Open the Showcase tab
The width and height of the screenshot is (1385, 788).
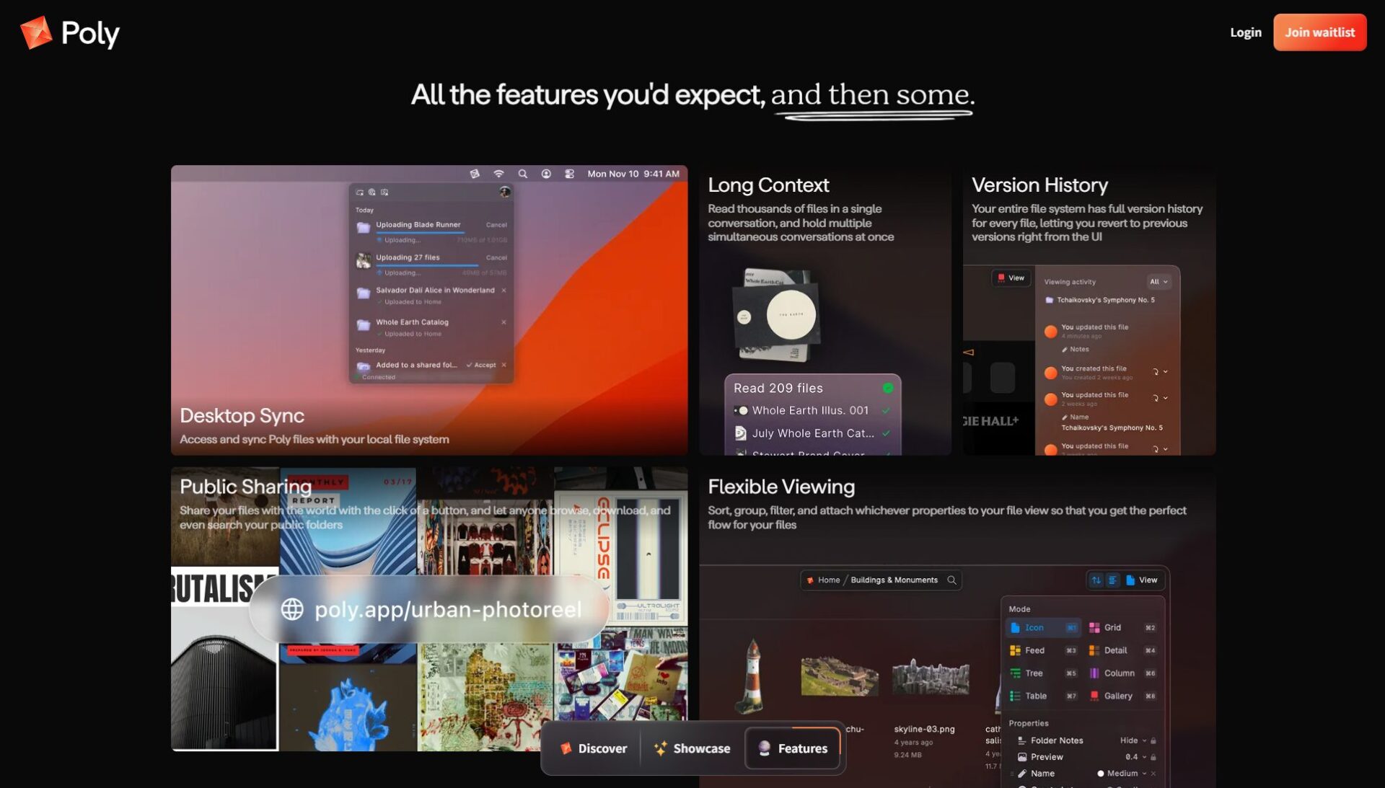692,748
